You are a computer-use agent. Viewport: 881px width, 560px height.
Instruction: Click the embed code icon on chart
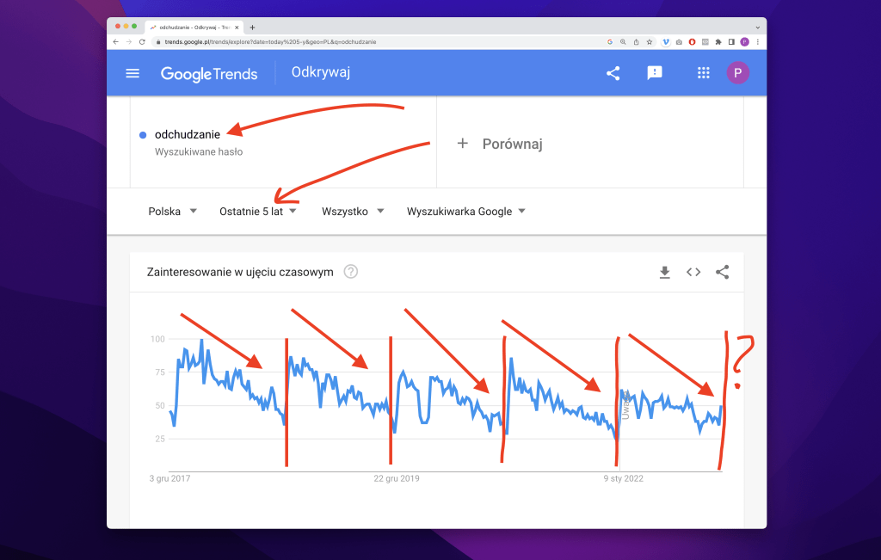pyautogui.click(x=693, y=272)
